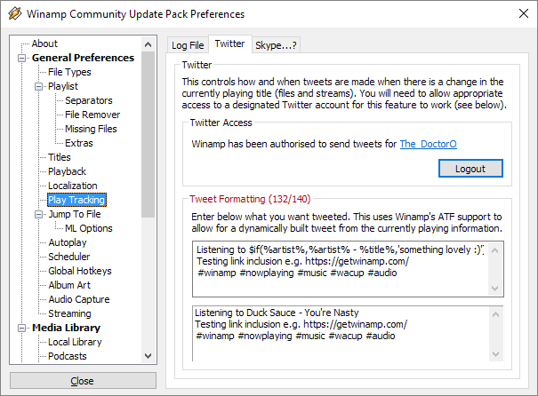Click the Winamp icon in title bar

coord(12,12)
